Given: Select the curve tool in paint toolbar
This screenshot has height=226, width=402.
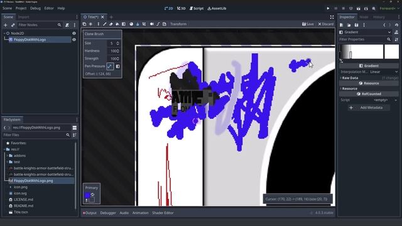Looking at the screenshot, I should [x=158, y=24].
